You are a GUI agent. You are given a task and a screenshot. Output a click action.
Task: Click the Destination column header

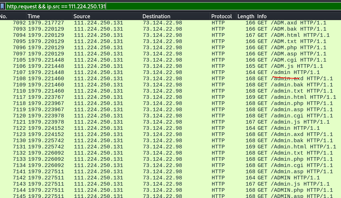click(x=175, y=16)
